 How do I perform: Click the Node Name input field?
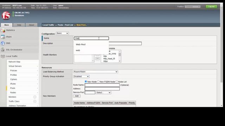(x=102, y=85)
